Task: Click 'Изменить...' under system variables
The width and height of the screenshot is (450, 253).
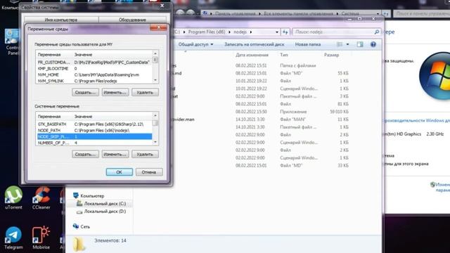Action: (115, 155)
